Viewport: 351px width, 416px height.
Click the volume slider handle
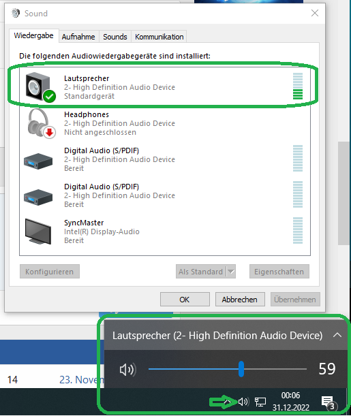pos(241,369)
